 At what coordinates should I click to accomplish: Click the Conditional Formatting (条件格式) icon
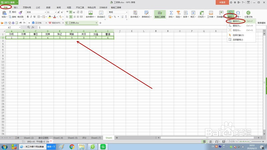pos(135,13)
